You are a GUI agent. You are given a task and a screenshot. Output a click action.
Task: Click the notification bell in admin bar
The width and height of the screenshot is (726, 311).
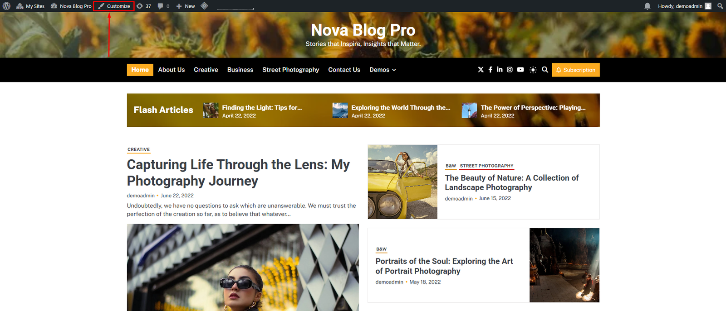(x=648, y=6)
